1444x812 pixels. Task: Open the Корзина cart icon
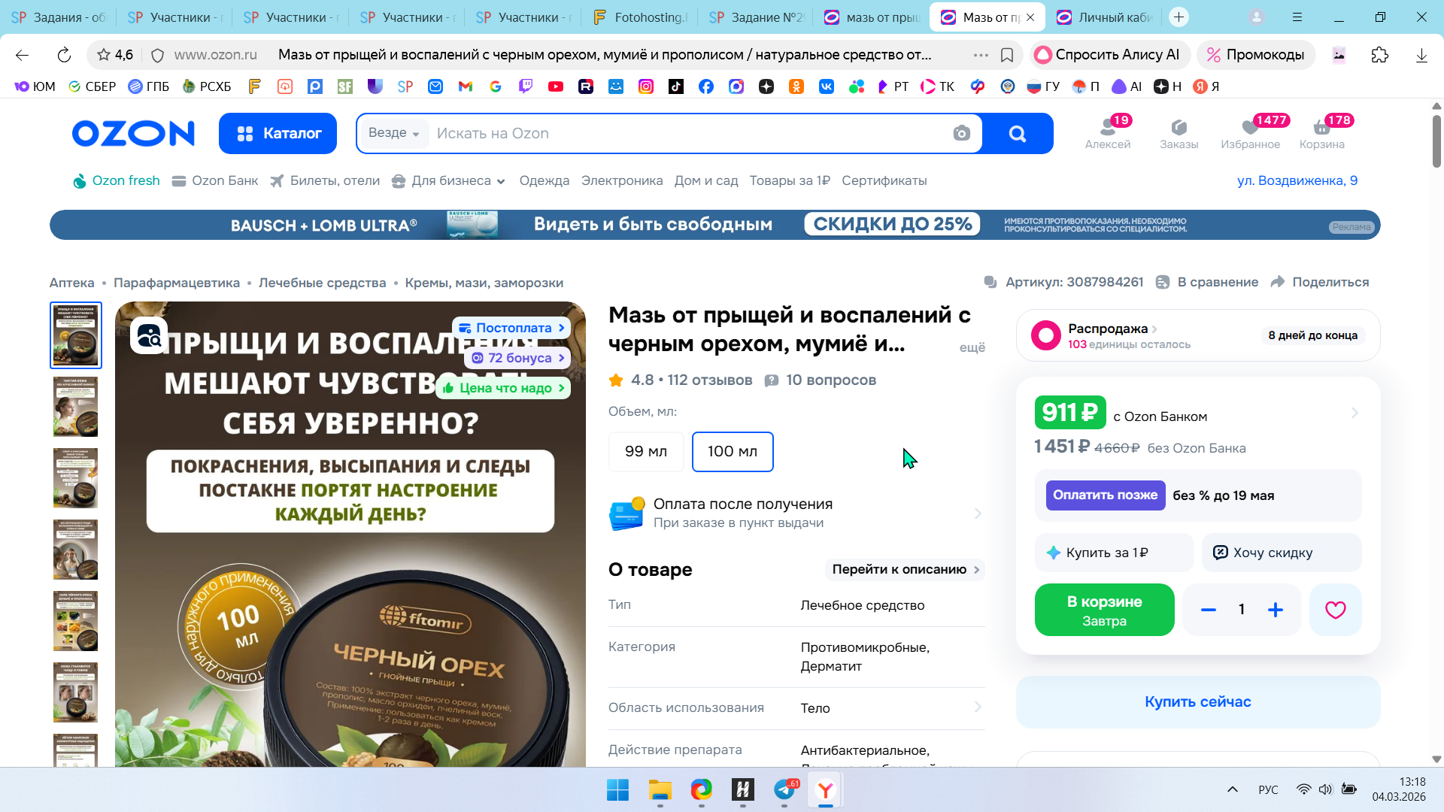1321,132
